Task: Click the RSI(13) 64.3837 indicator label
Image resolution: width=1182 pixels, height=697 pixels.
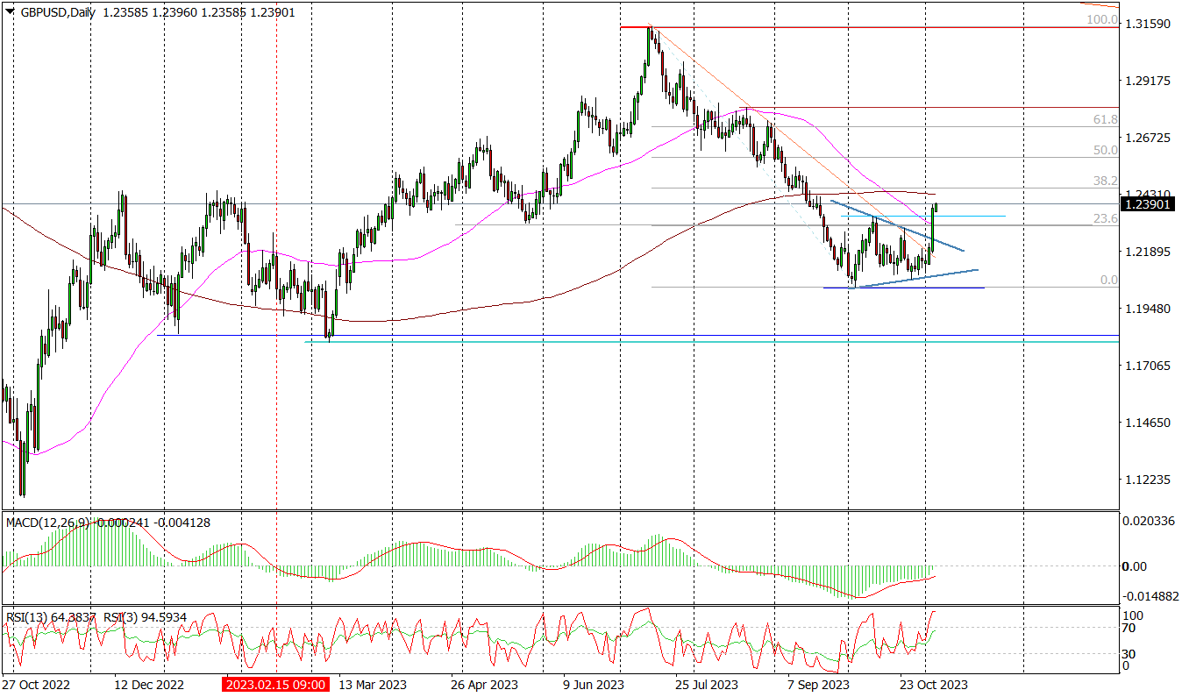Action: click(49, 617)
